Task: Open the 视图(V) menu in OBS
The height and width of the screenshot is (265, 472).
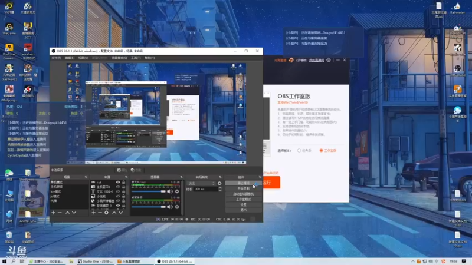Action: pyautogui.click(x=83, y=58)
